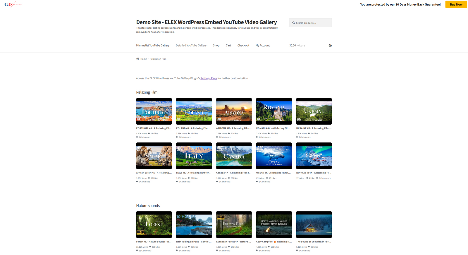Click the 'POLAND 4K - A Relaxing Film' title
The height and width of the screenshot is (255, 468).
pyautogui.click(x=194, y=128)
